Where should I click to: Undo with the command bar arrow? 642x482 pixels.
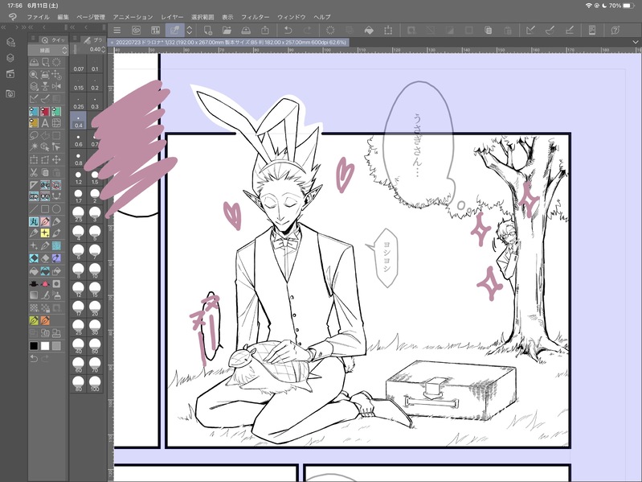point(288,30)
